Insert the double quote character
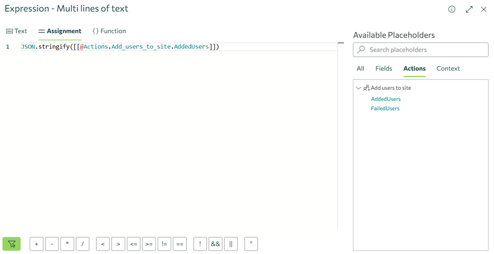 251,244
